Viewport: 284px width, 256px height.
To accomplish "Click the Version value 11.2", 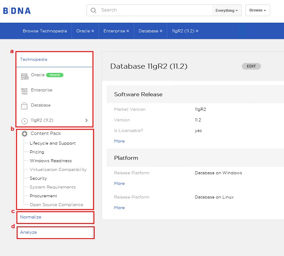I will 198,120.
